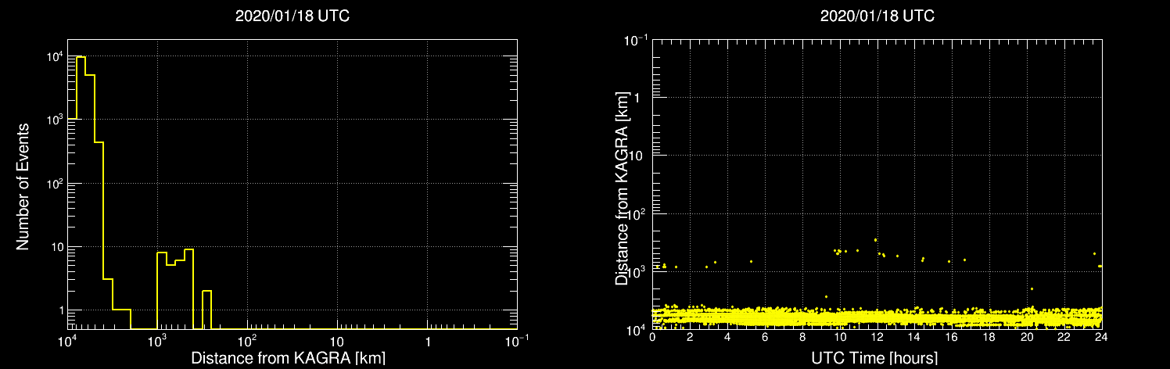Viewport: 1170px width, 369px height.
Task: Click the 10 tick on the Number of Events axis
Action: click(x=56, y=246)
